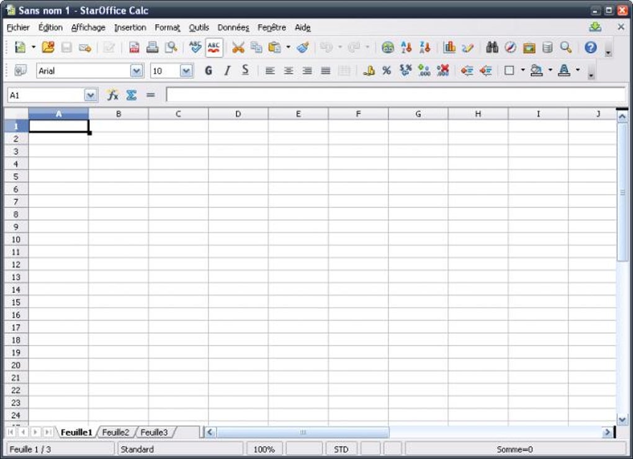633x459 pixels.
Task: Insert a chart icon
Action: [449, 48]
